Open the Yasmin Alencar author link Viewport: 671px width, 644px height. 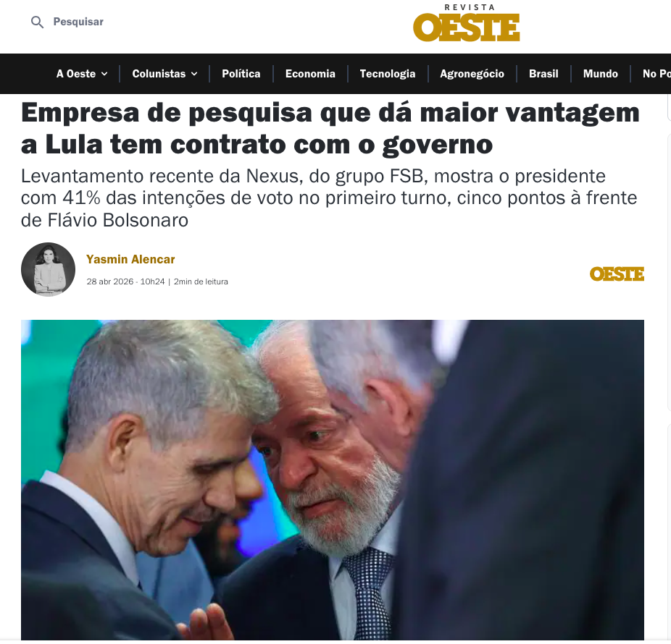pos(130,259)
